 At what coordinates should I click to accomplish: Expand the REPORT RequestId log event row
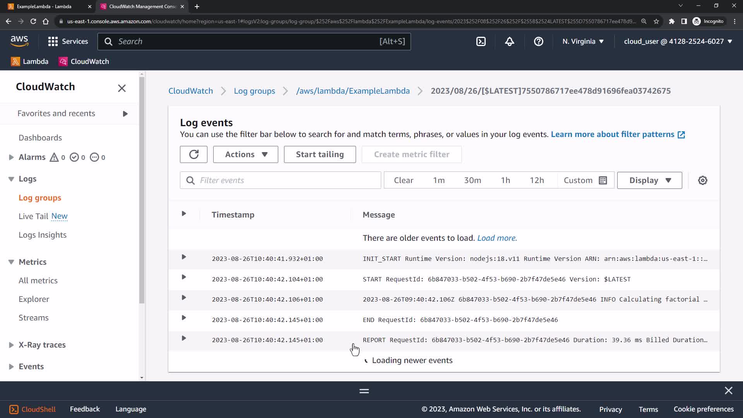(x=184, y=338)
